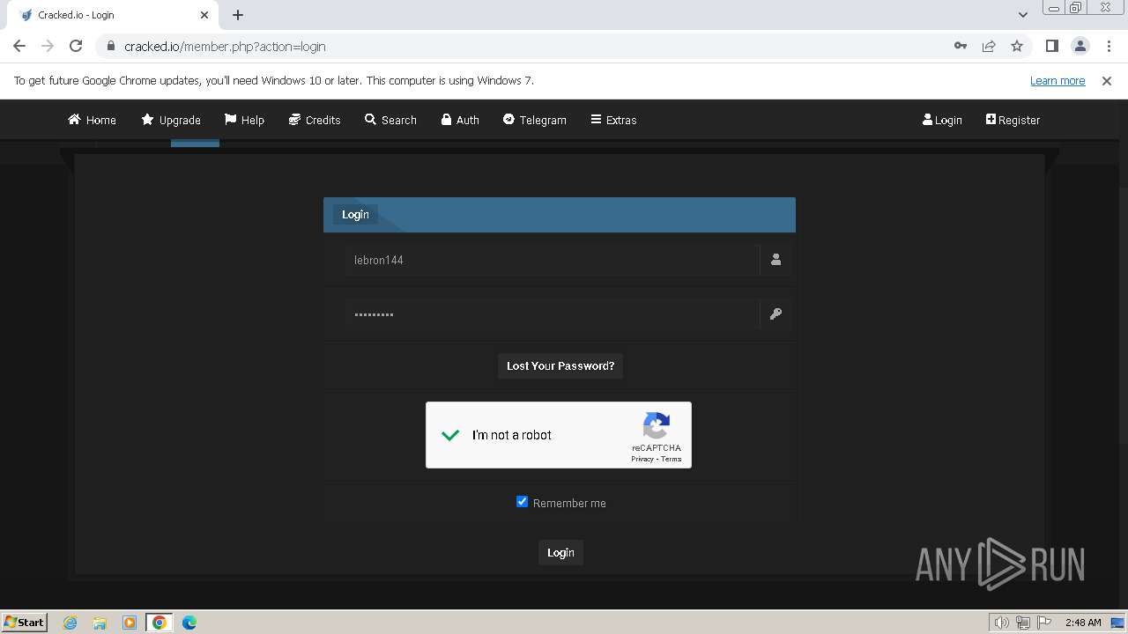Click the taskbar clock showing 2:48 AM
The image size is (1128, 634).
[x=1083, y=623]
